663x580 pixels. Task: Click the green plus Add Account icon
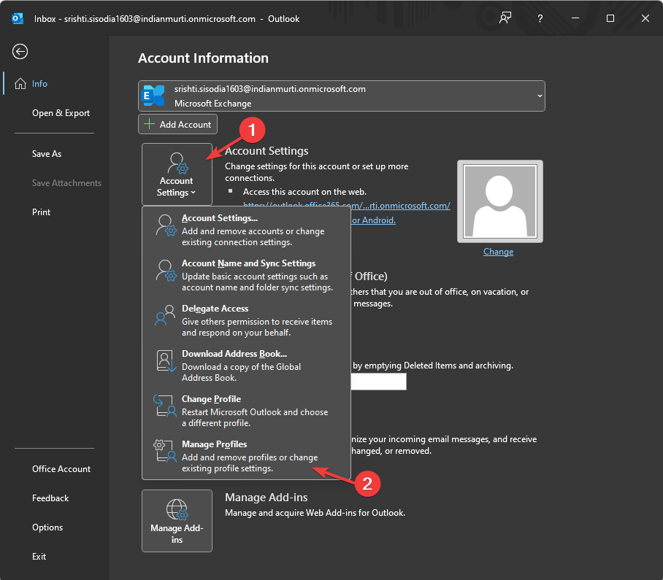(x=149, y=124)
